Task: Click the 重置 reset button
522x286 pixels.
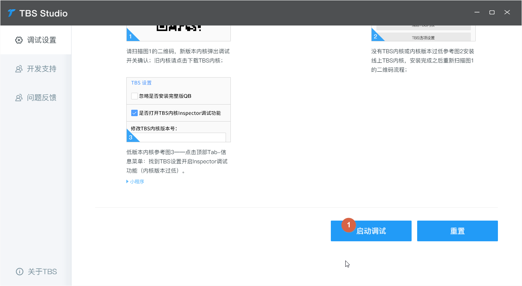Action: (x=457, y=231)
